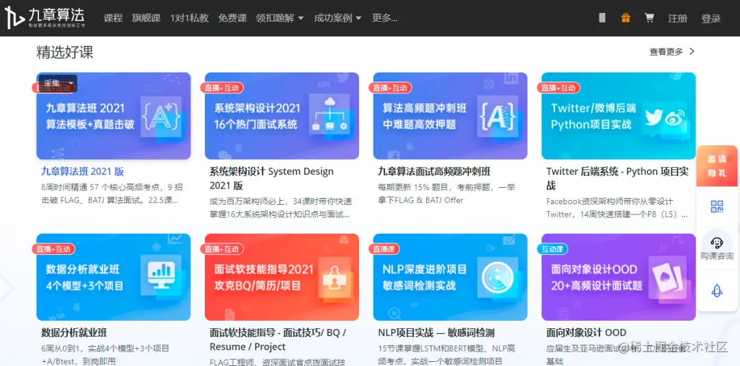Open the 采集 dropdown overlay
740x366 pixels.
[58, 83]
